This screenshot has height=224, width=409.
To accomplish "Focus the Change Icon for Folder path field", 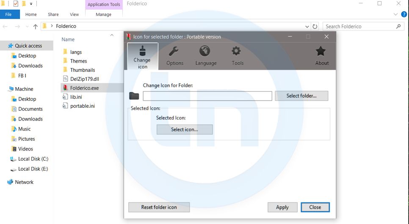I will point(207,96).
